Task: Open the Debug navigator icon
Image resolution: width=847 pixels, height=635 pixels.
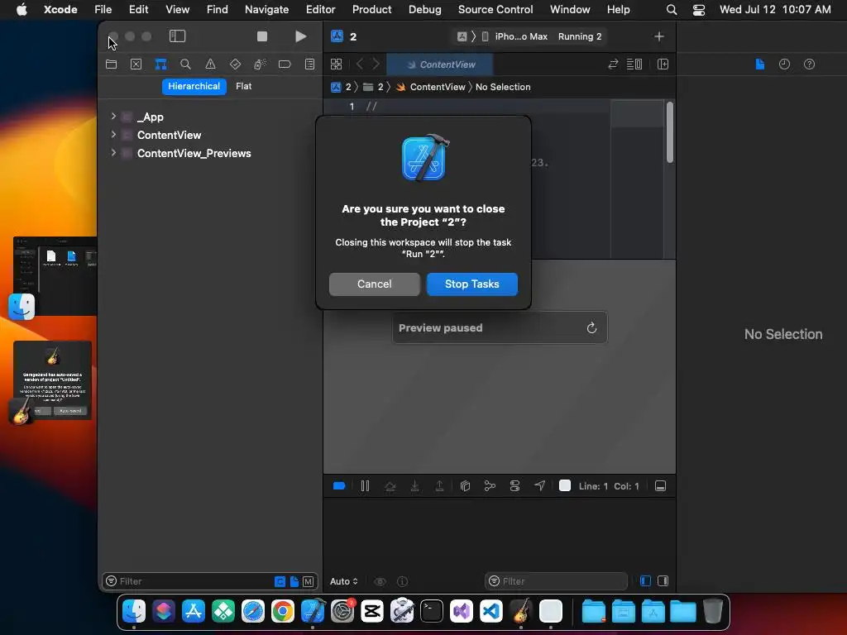Action: [260, 64]
